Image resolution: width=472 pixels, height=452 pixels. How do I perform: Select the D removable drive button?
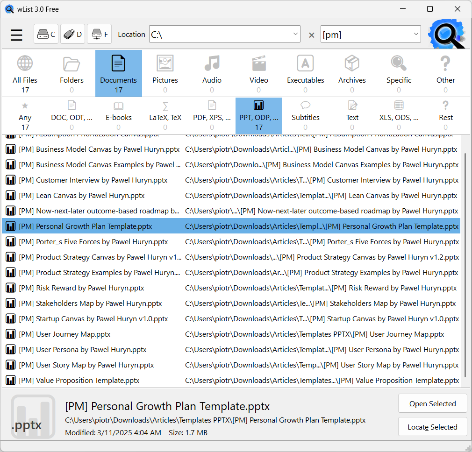(x=72, y=34)
